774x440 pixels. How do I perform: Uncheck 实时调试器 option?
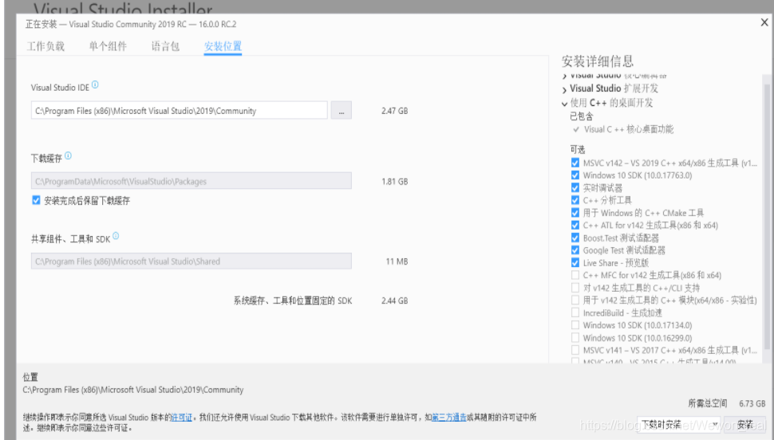(575, 188)
